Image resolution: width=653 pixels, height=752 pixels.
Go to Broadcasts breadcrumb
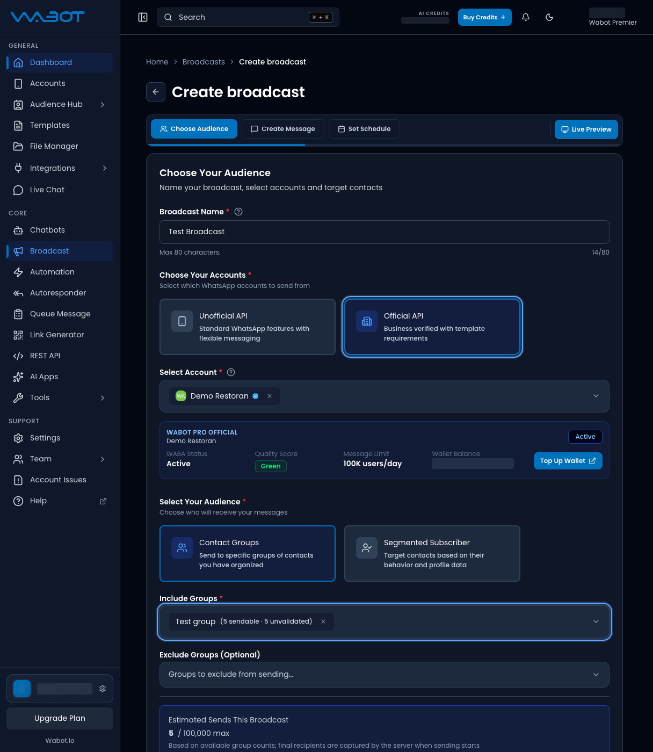[x=204, y=62]
